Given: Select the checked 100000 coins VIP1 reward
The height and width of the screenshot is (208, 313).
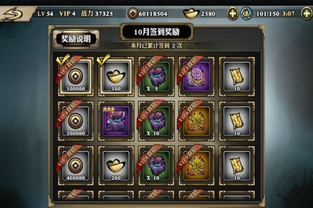Looking at the screenshot, I should coord(76,76).
